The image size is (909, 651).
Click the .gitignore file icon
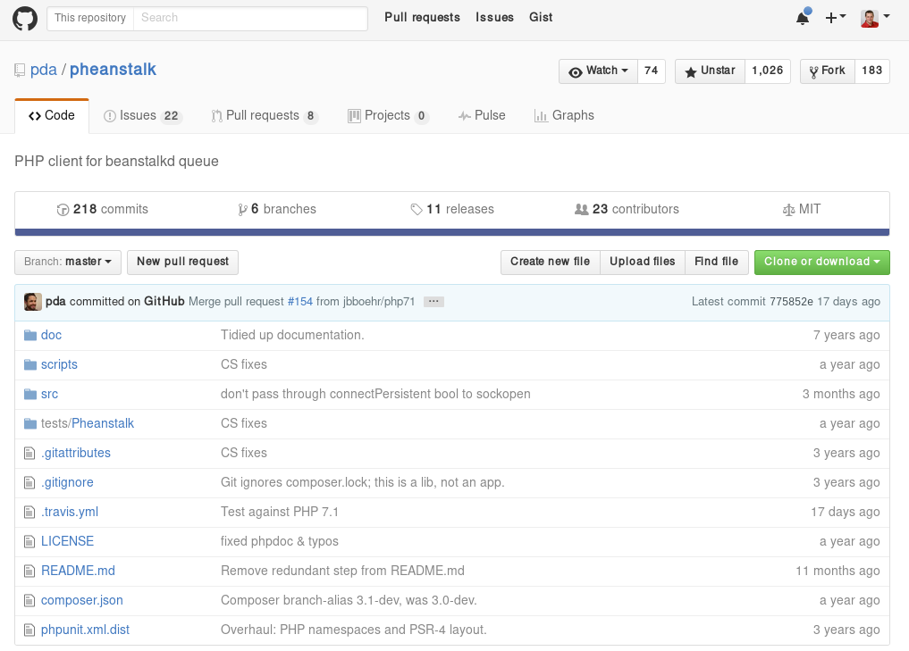(29, 482)
